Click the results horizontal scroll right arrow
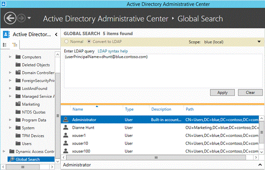The width and height of the screenshot is (265, 170). 256,157
